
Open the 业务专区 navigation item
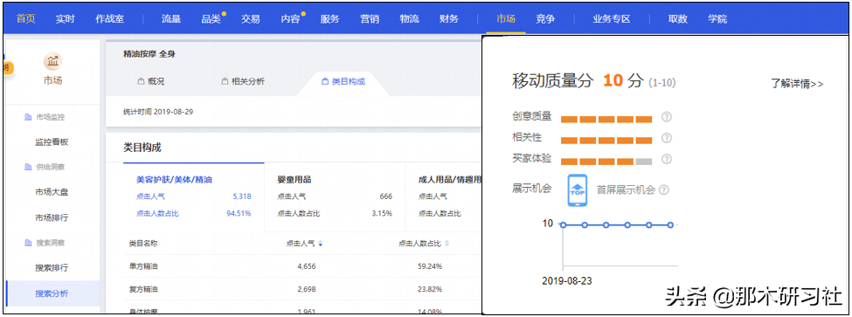pos(612,19)
